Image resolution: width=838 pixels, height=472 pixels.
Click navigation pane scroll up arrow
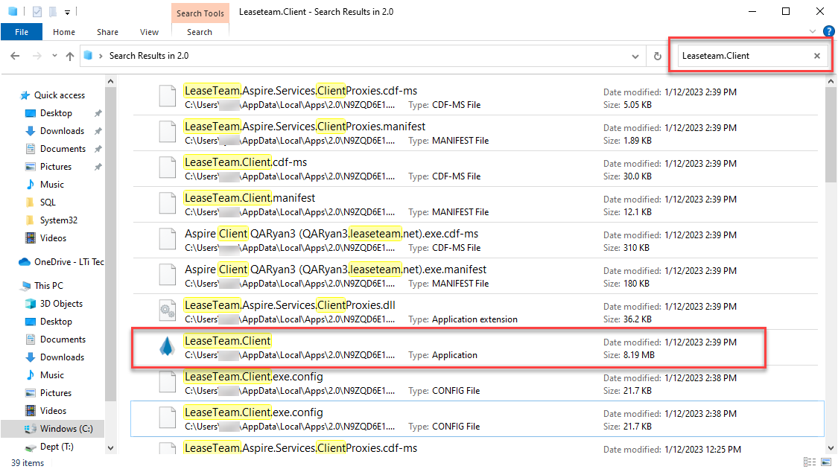111,82
